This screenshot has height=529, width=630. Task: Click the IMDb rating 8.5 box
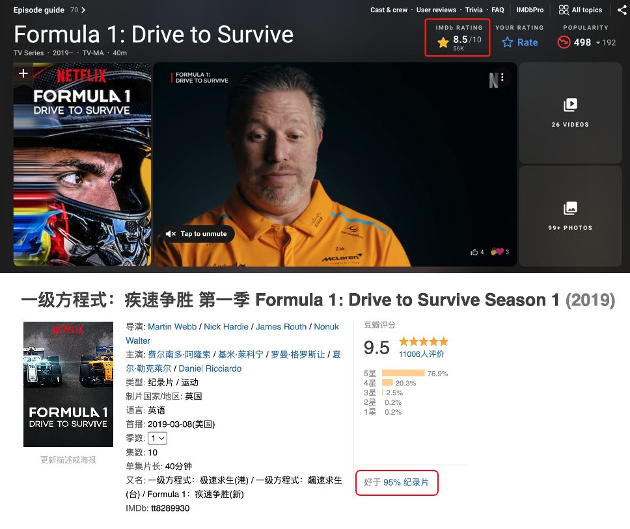(458, 38)
